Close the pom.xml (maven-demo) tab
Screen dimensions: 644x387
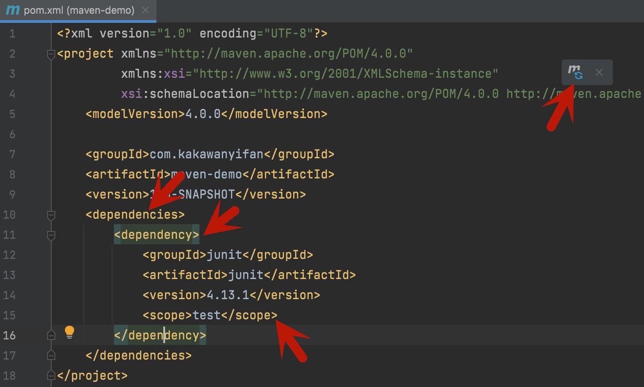[145, 10]
